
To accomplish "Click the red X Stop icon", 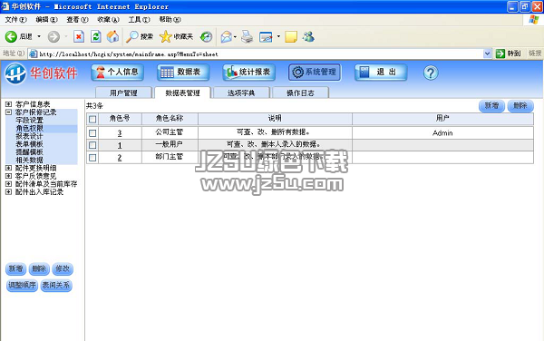I will (x=79, y=36).
